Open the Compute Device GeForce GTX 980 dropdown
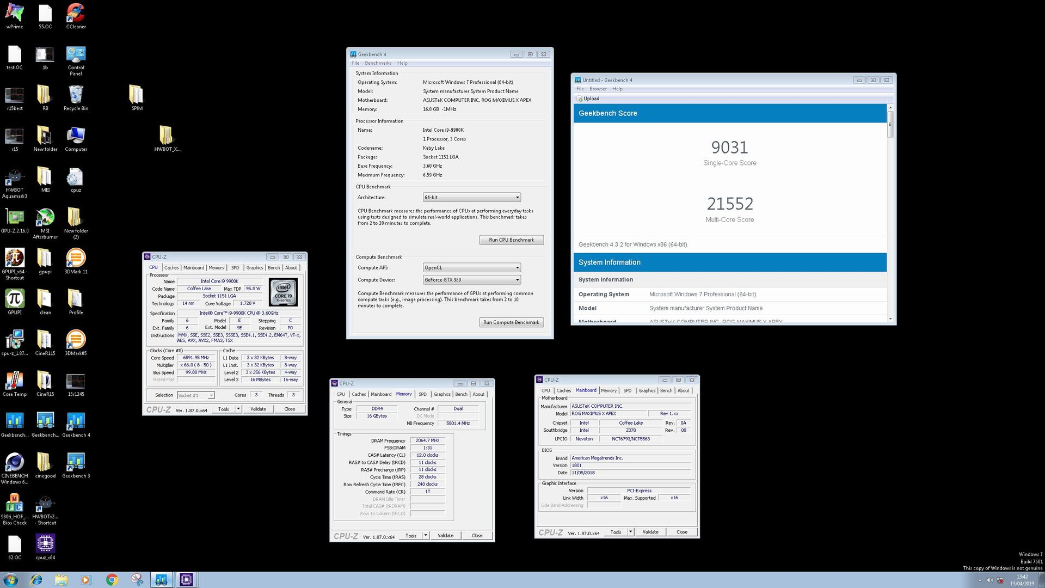Screen dimensions: 1045x588 click(472, 280)
